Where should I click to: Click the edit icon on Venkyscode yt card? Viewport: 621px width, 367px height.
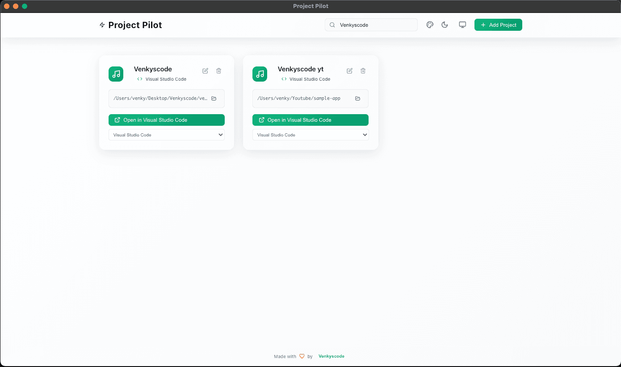tap(349, 71)
